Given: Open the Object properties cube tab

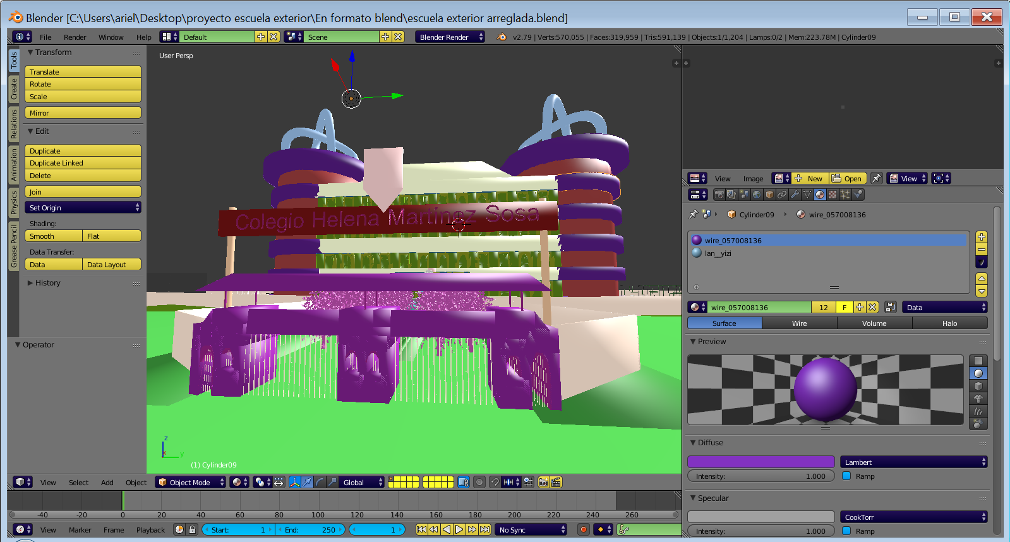Looking at the screenshot, I should click(x=769, y=195).
